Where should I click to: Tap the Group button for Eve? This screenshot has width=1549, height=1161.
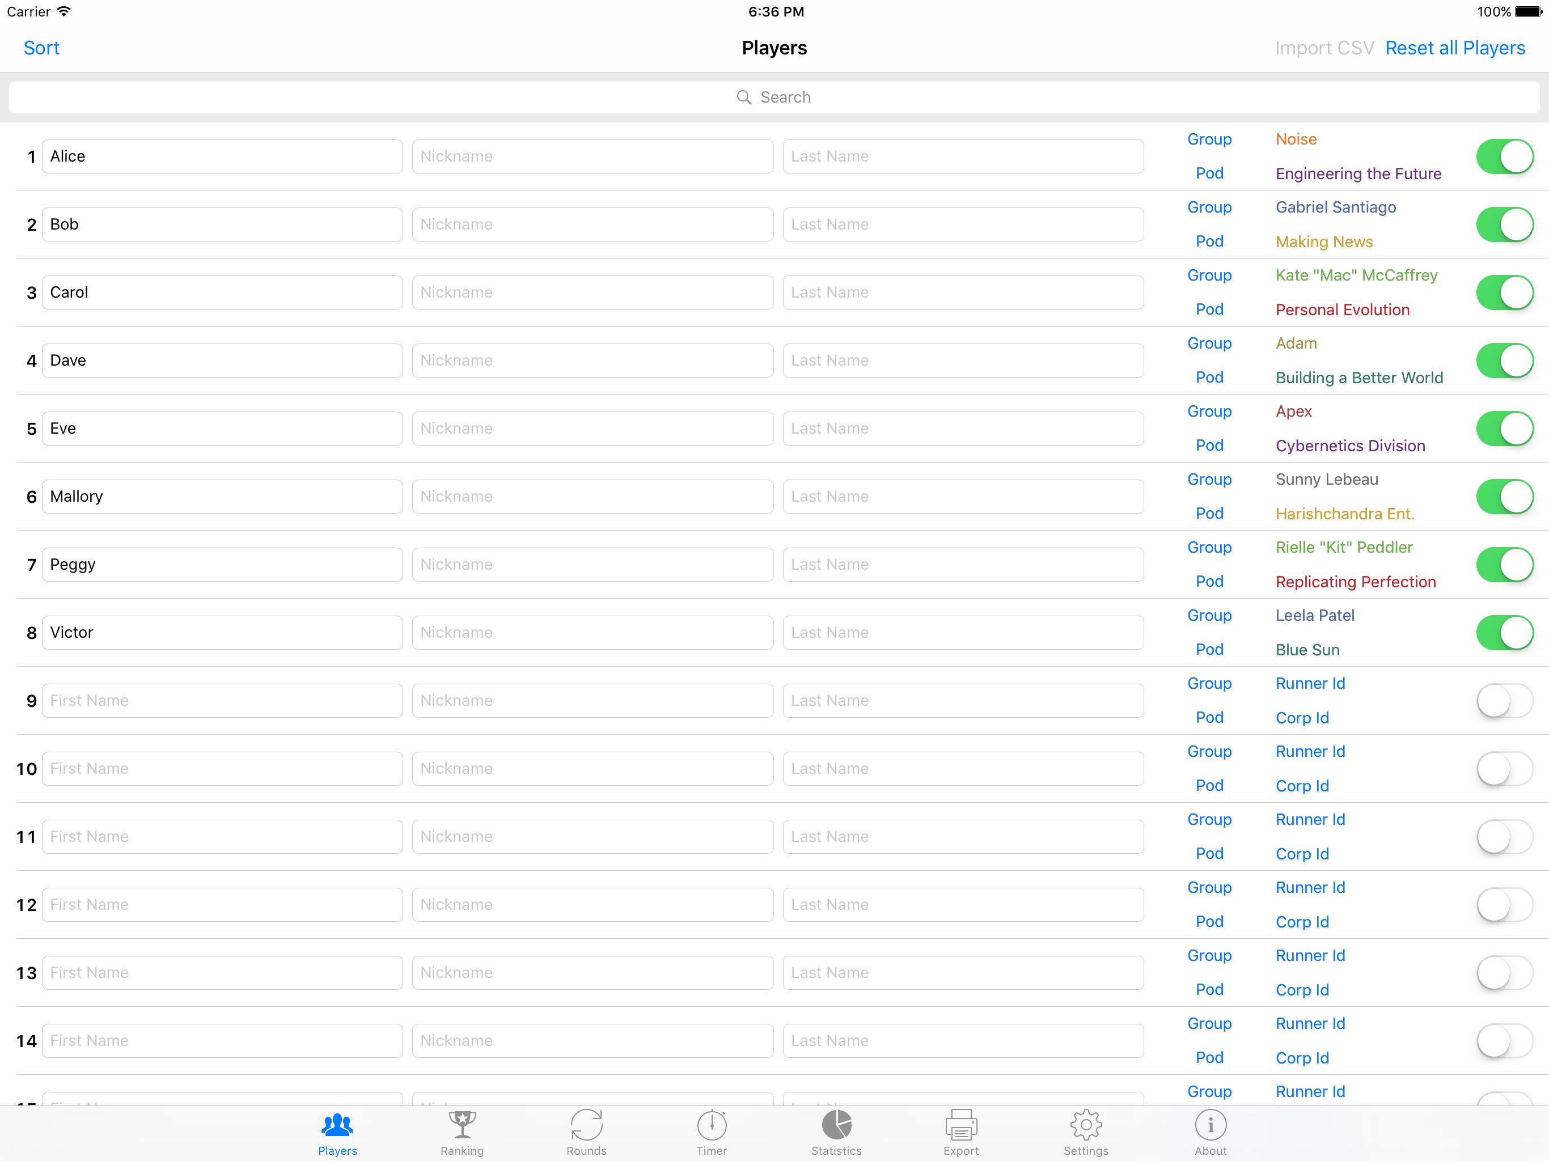coord(1209,411)
